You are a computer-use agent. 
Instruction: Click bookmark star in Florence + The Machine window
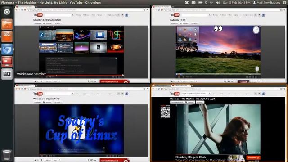pos(281,89)
